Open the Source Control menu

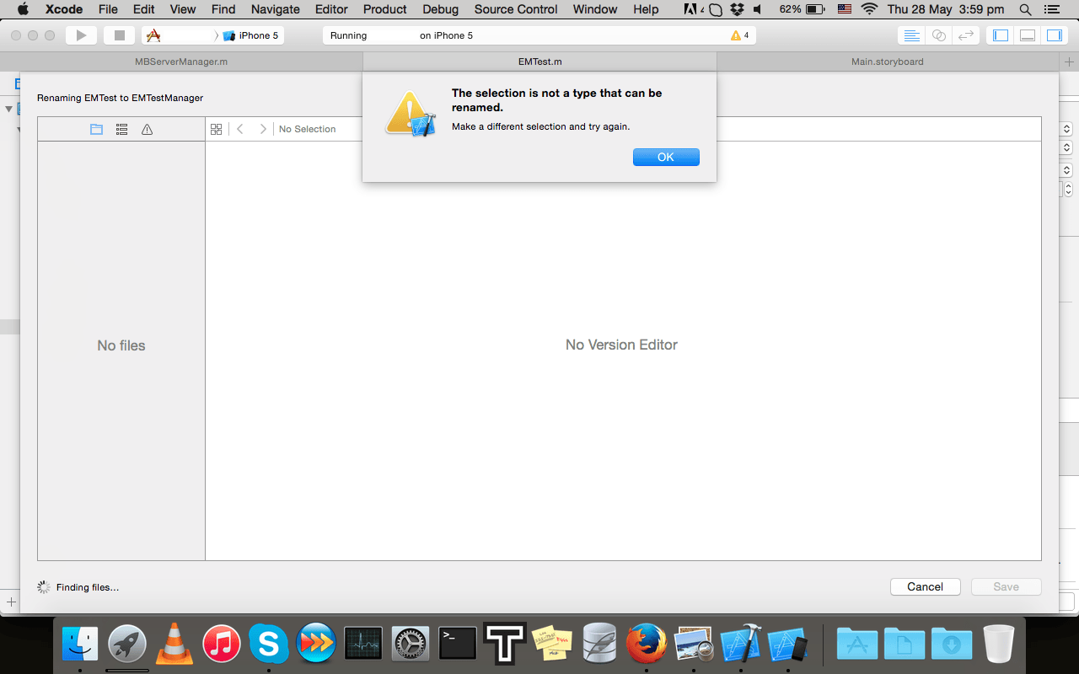[x=516, y=9]
